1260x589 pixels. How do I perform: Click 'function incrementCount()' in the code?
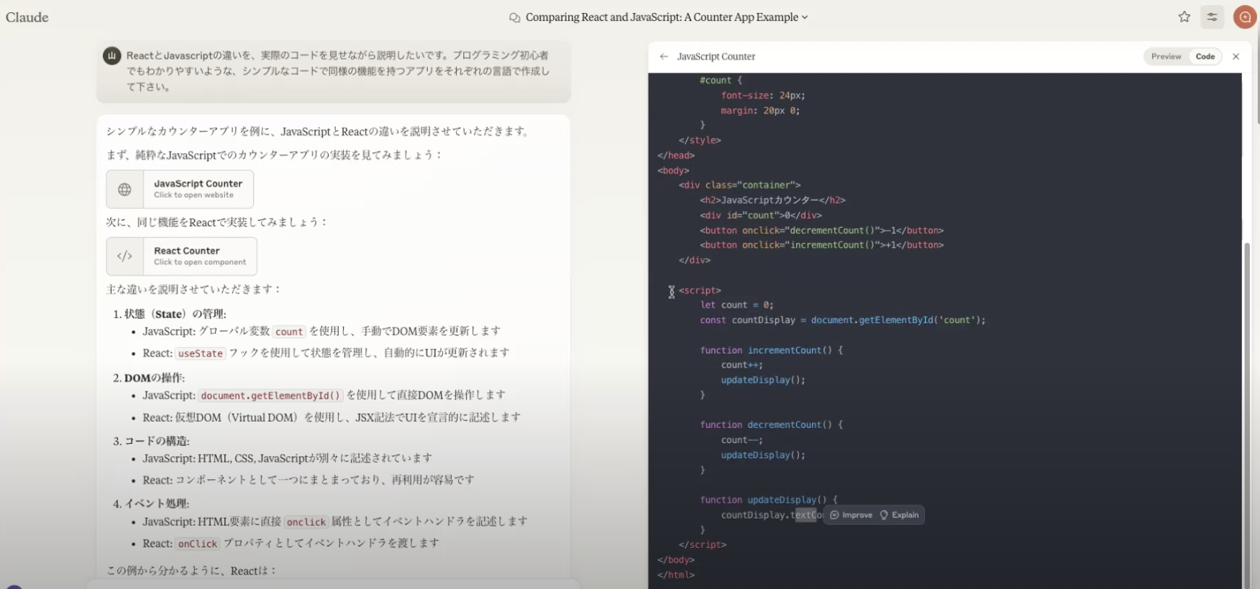point(766,351)
